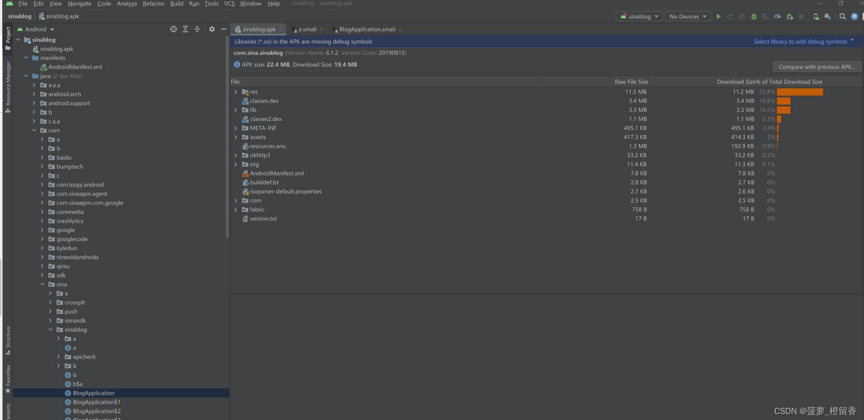This screenshot has width=864, height=420.
Task: Click the blue update arrow icon
Action: click(x=854, y=16)
